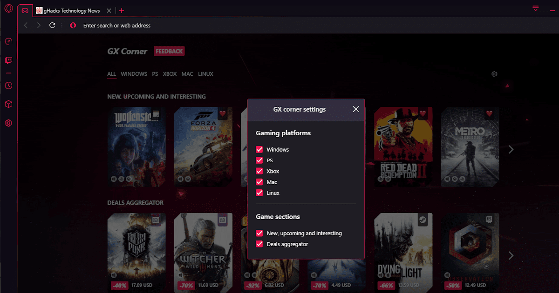Open GX Control speedometer in sidebar
This screenshot has width=559, height=293.
click(8, 41)
